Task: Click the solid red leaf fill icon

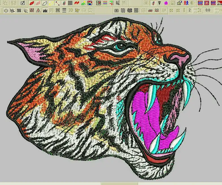Action: 32,3
